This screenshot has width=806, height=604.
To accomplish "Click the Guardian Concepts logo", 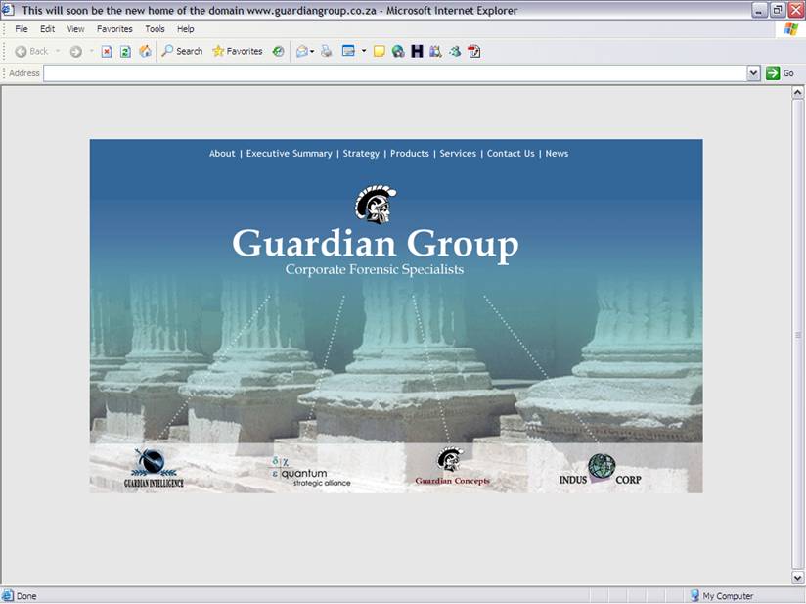I will (x=452, y=467).
